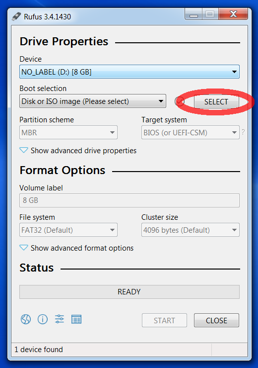Viewport: 258px width, 368px height.
Task: Open the Target system dropdown
Action: 191,133
